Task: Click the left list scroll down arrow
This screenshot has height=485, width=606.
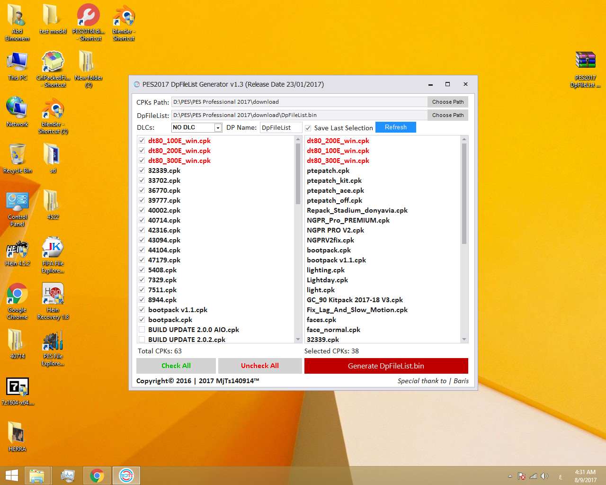Action: 298,339
